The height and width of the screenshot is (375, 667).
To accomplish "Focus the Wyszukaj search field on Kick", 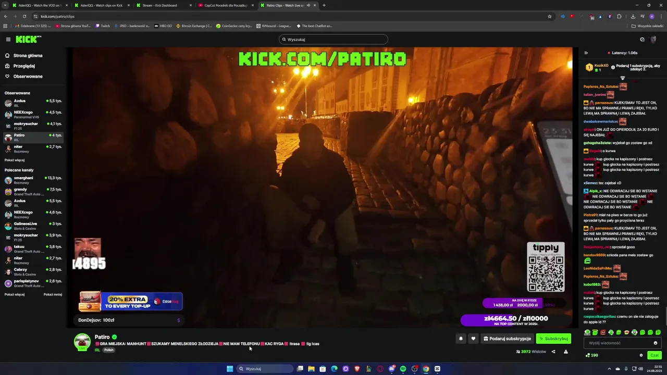I will 333,40.
